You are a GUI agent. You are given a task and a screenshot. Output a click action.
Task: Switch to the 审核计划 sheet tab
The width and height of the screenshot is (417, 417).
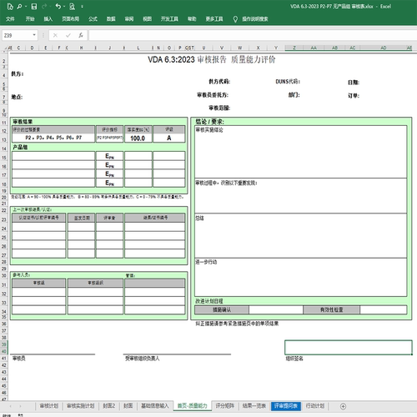tap(49, 406)
